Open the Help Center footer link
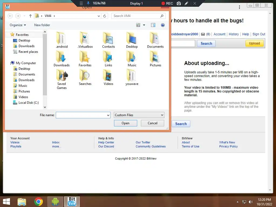 106,142
